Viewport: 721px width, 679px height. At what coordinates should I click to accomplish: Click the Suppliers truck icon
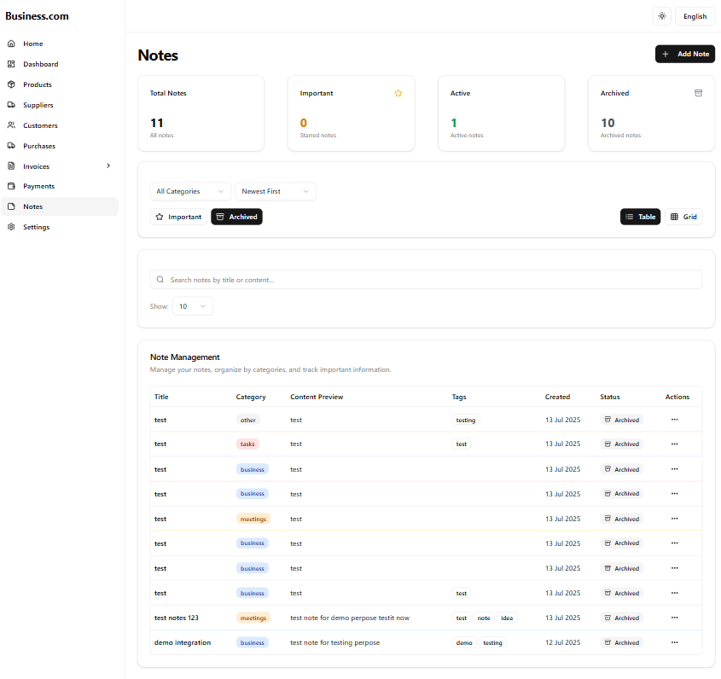coord(11,105)
